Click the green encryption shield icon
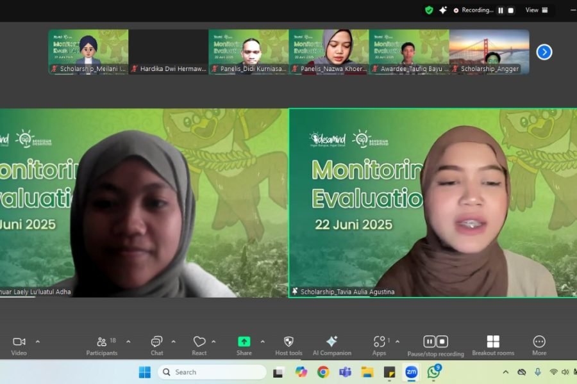Screen dimensions: 577x384 [x=429, y=10]
